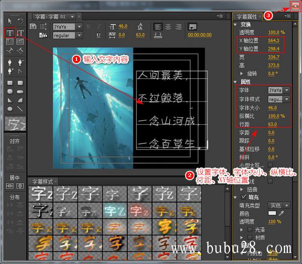Select the Ellipse shape tool
The height and width of the screenshot is (264, 302).
click(x=10, y=109)
